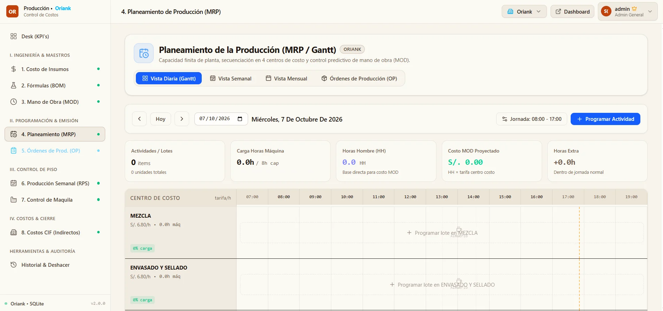Open 6. Producción Semanal (RPS) in sidebar
The width and height of the screenshot is (663, 311).
click(x=55, y=183)
